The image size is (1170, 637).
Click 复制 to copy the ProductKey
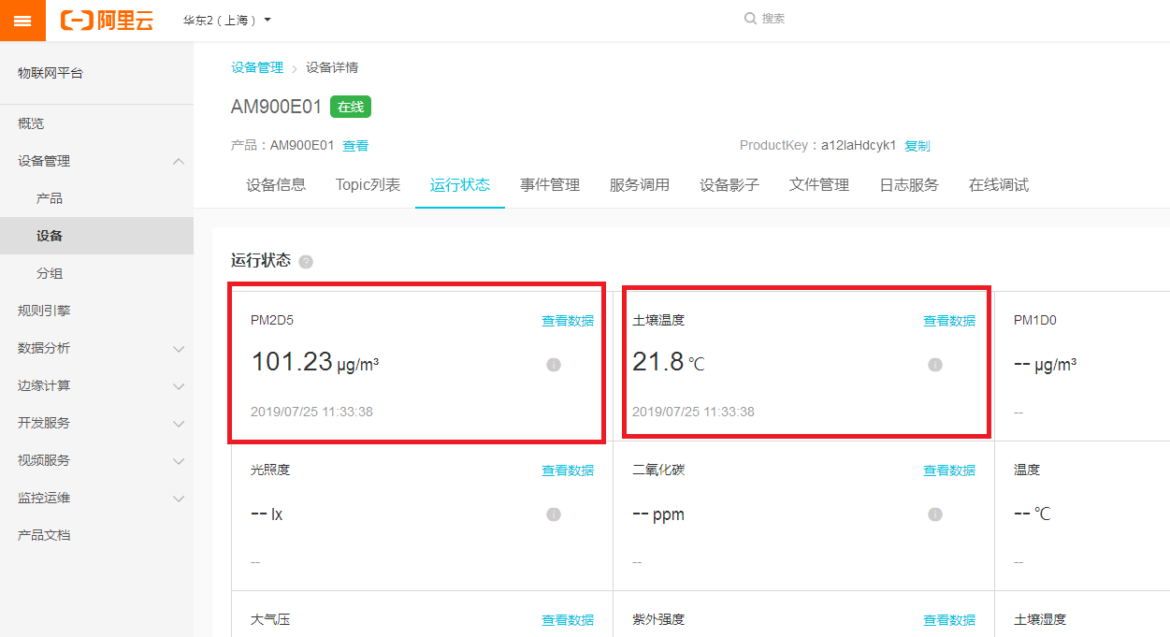(x=917, y=146)
